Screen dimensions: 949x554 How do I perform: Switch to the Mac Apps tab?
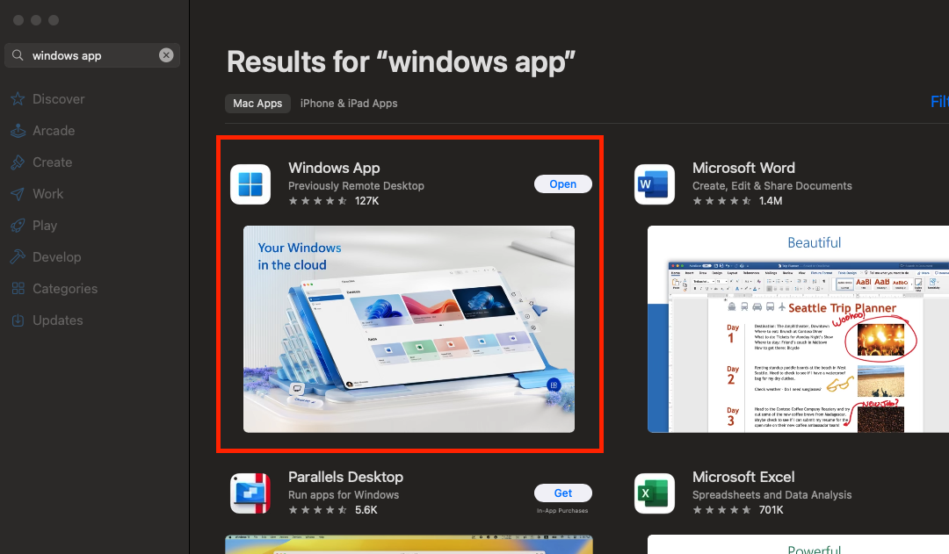pos(257,104)
